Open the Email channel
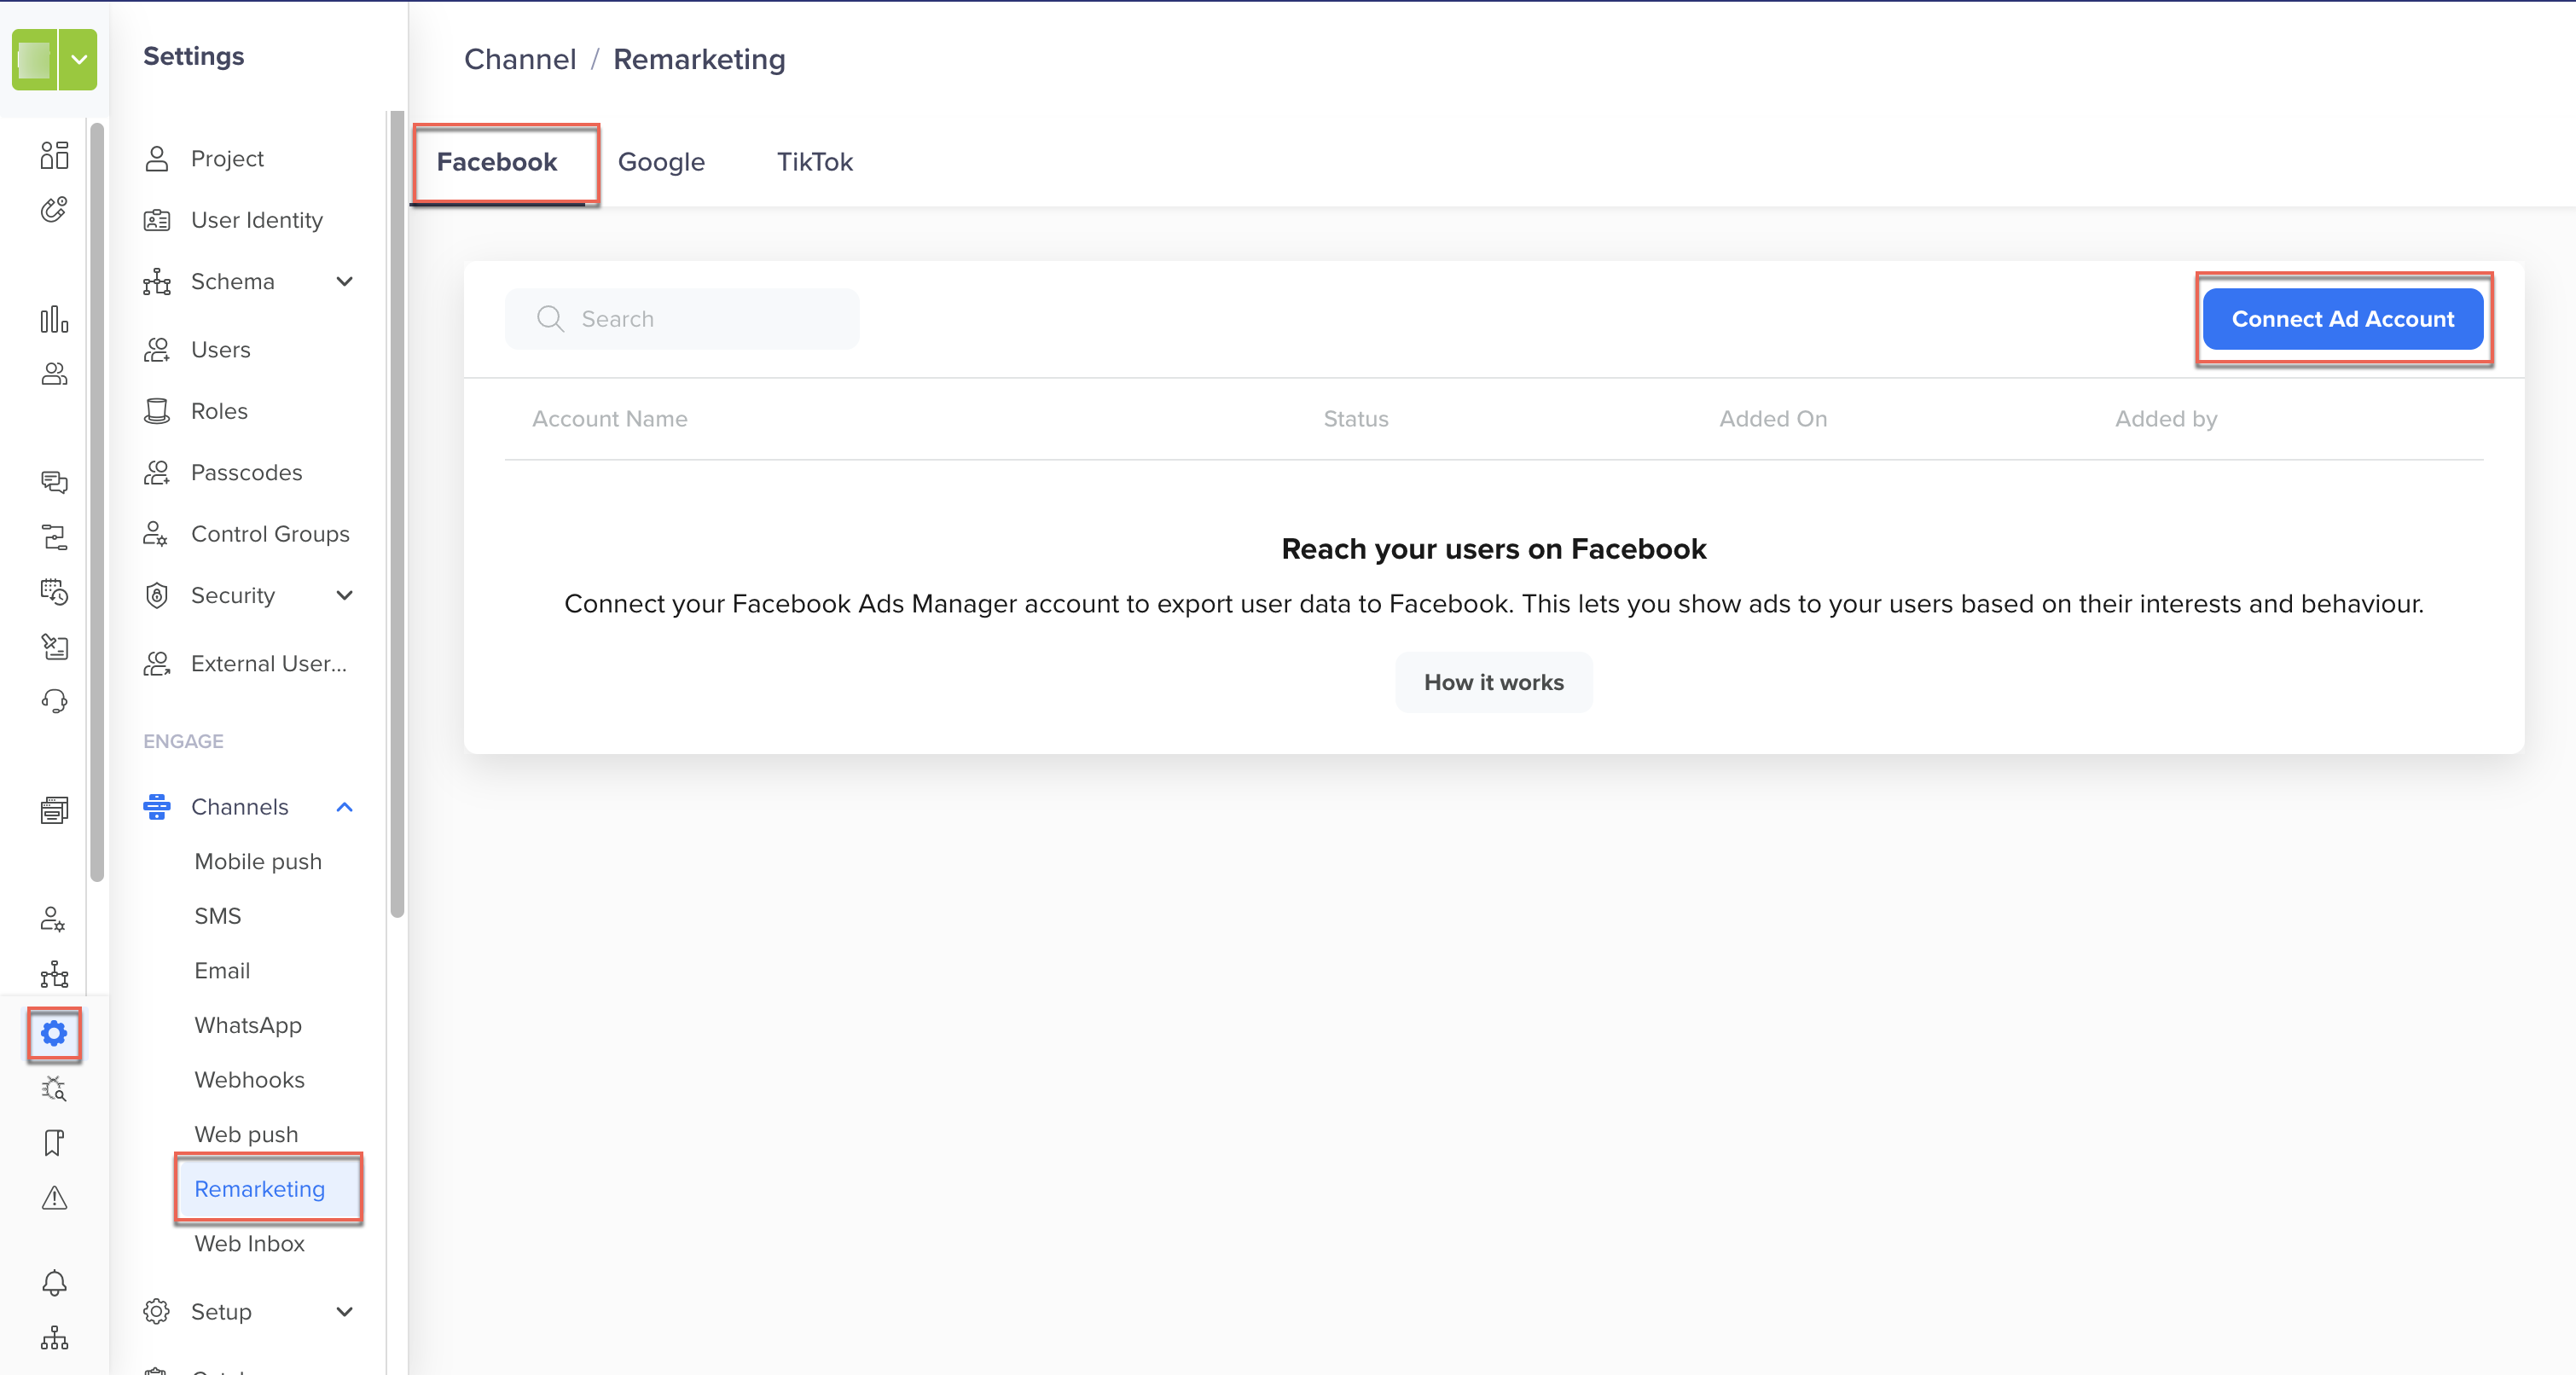The image size is (2576, 1375). coord(222,971)
